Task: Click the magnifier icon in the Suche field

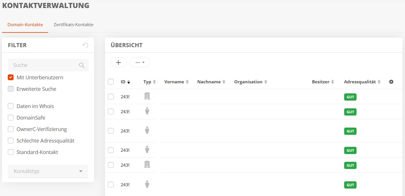Action: pyautogui.click(x=82, y=65)
